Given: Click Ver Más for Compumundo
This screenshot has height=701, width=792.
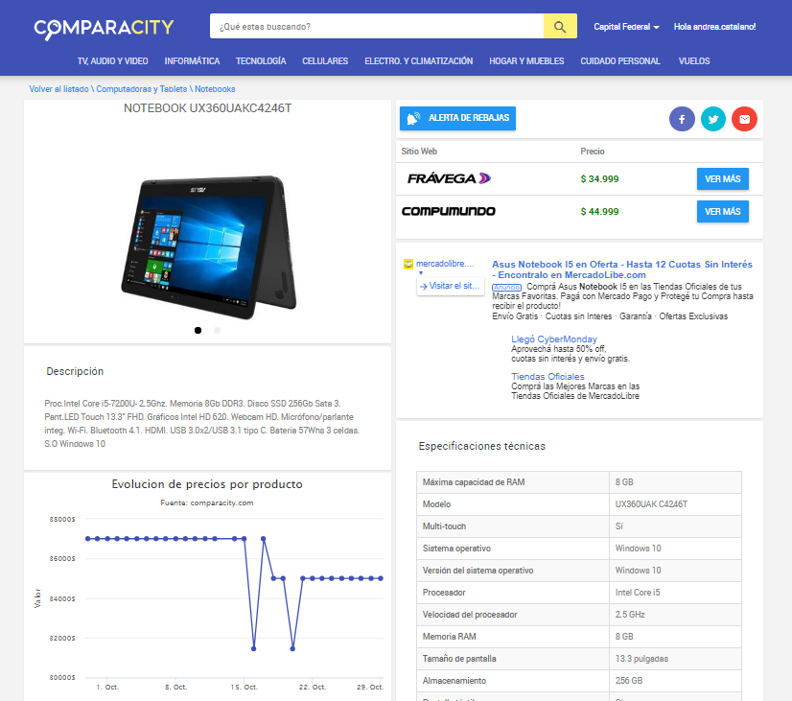Looking at the screenshot, I should pyautogui.click(x=723, y=212).
